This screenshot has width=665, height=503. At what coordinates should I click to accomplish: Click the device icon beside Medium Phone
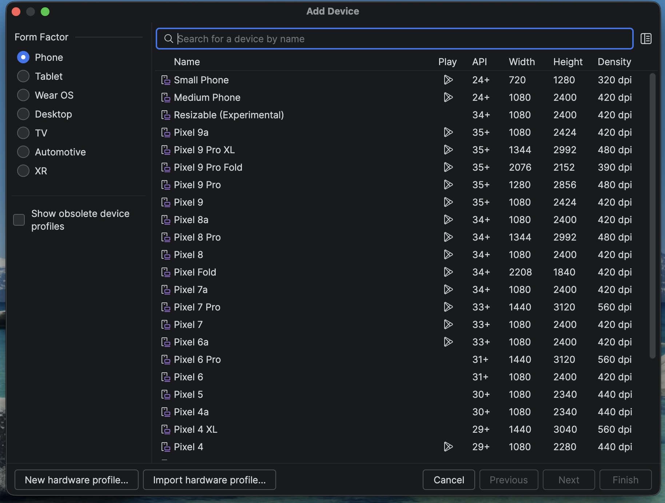click(x=166, y=98)
